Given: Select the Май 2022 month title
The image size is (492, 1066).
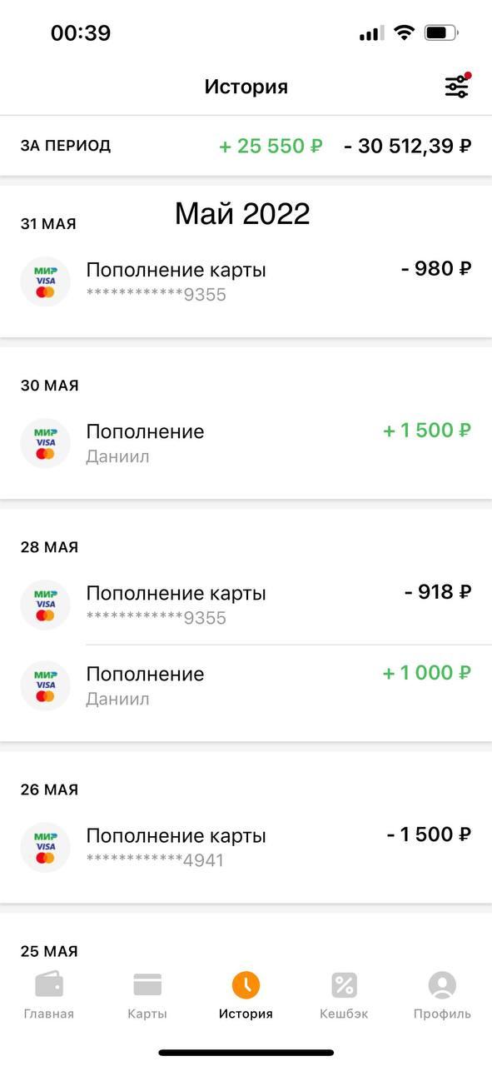Looking at the screenshot, I should (242, 214).
